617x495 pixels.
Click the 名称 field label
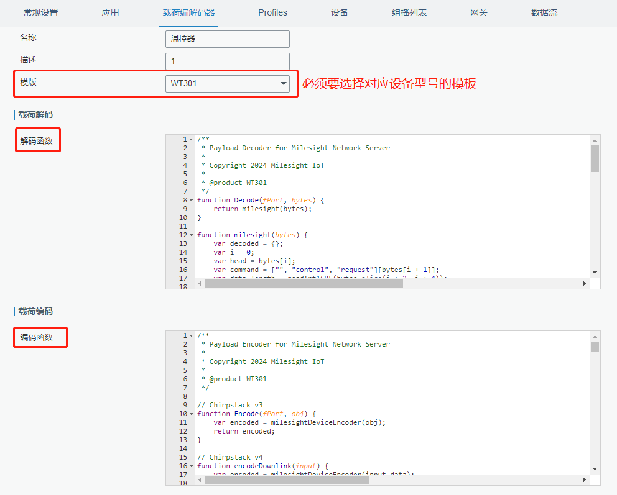click(29, 37)
